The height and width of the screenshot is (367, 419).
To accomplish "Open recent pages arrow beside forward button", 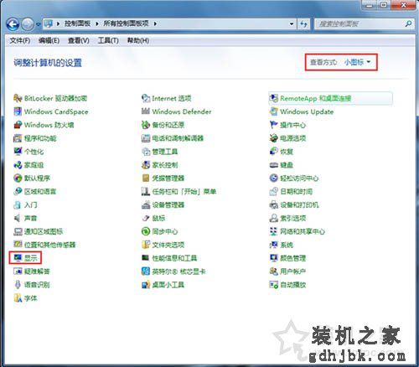I will 39,24.
